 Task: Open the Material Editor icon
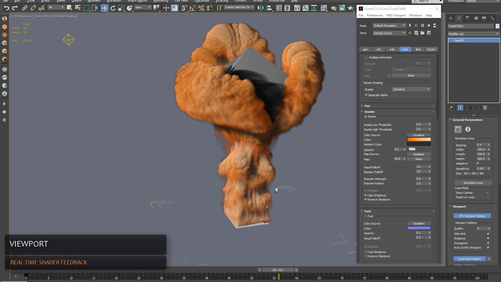(324, 8)
